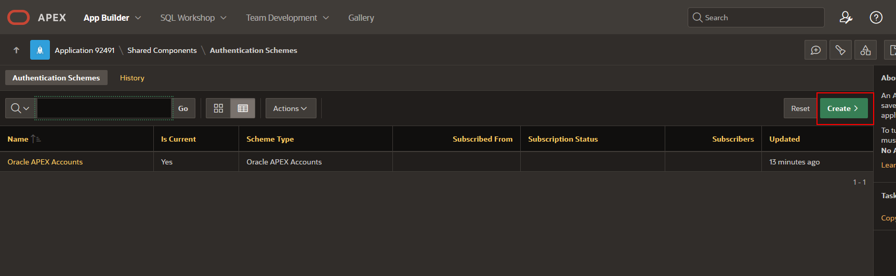Viewport: 896px width, 276px height.
Task: Open the Shared Components breadcrumb
Action: click(162, 50)
